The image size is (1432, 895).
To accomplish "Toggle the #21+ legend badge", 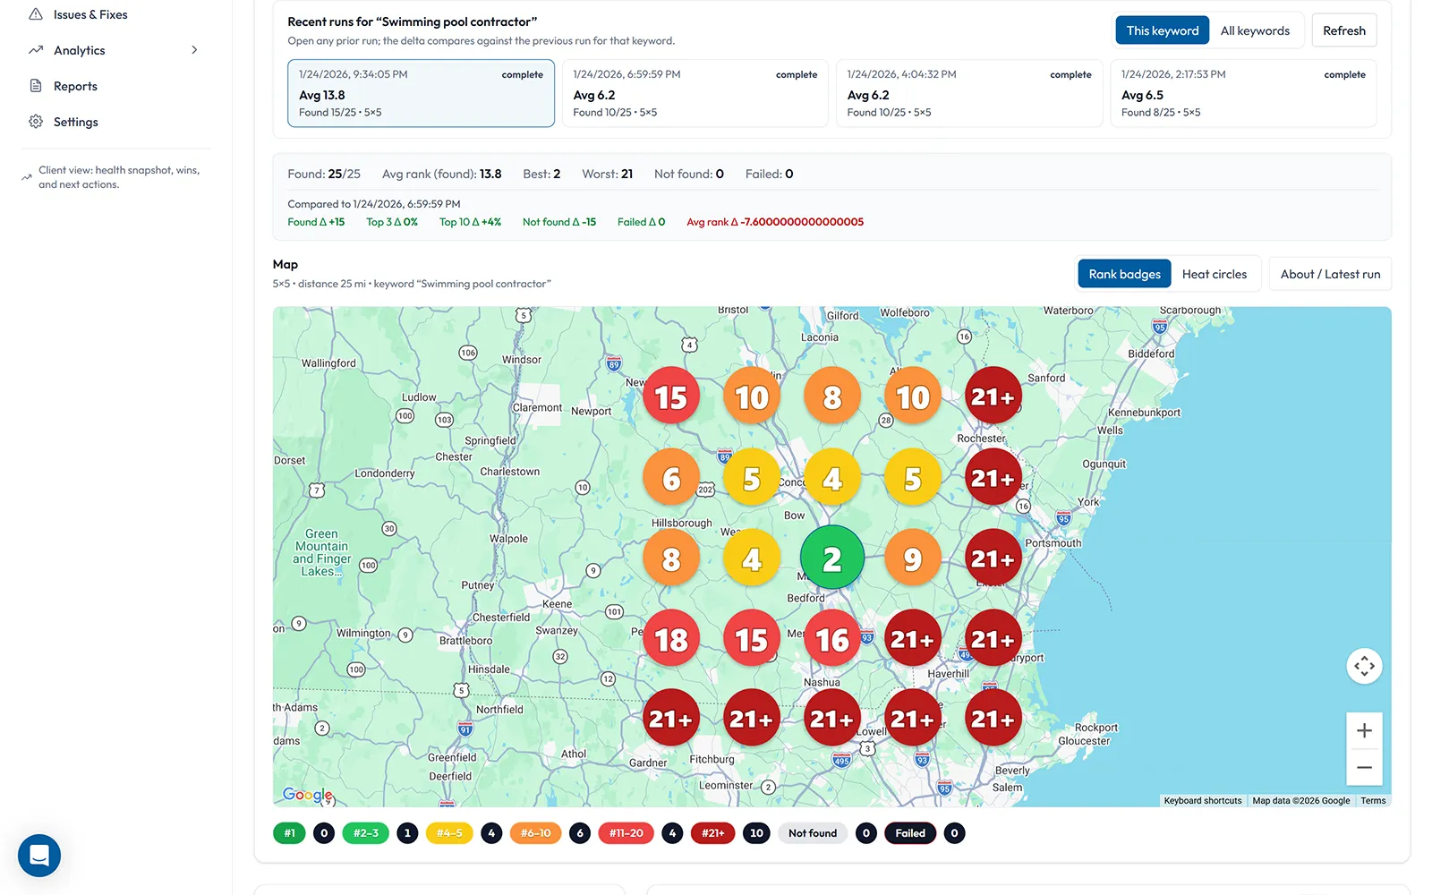I will pos(713,832).
